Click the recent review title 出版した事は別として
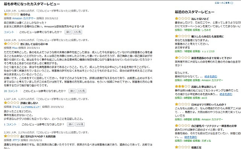 click(x=204, y=87)
